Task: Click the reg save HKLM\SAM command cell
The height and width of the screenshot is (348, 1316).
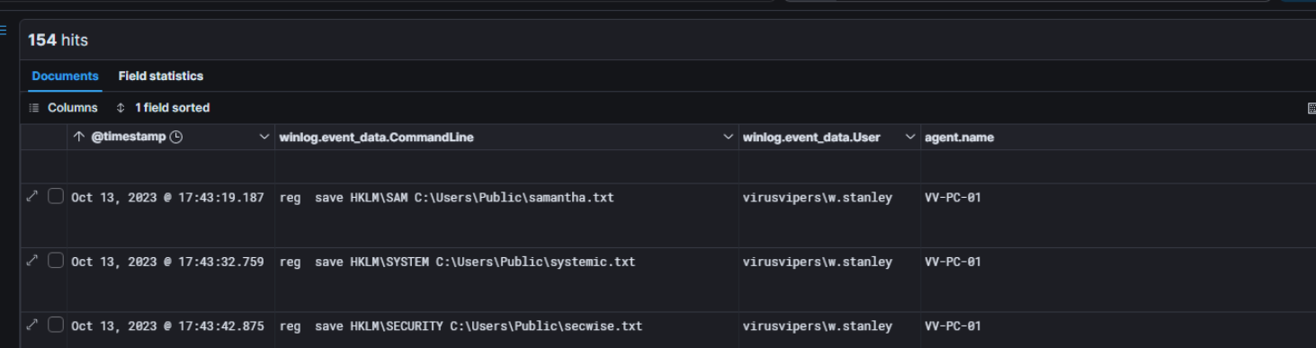Action: [447, 197]
